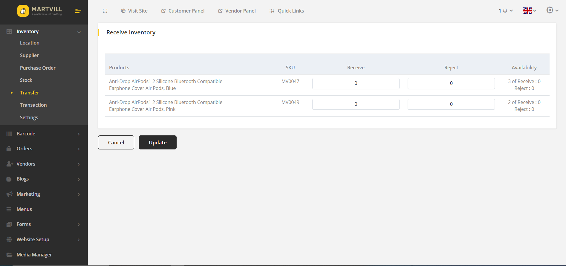Screen dimensions: 566x266
Task: Click the Media Manager folder icon
Action: click(x=9, y=255)
